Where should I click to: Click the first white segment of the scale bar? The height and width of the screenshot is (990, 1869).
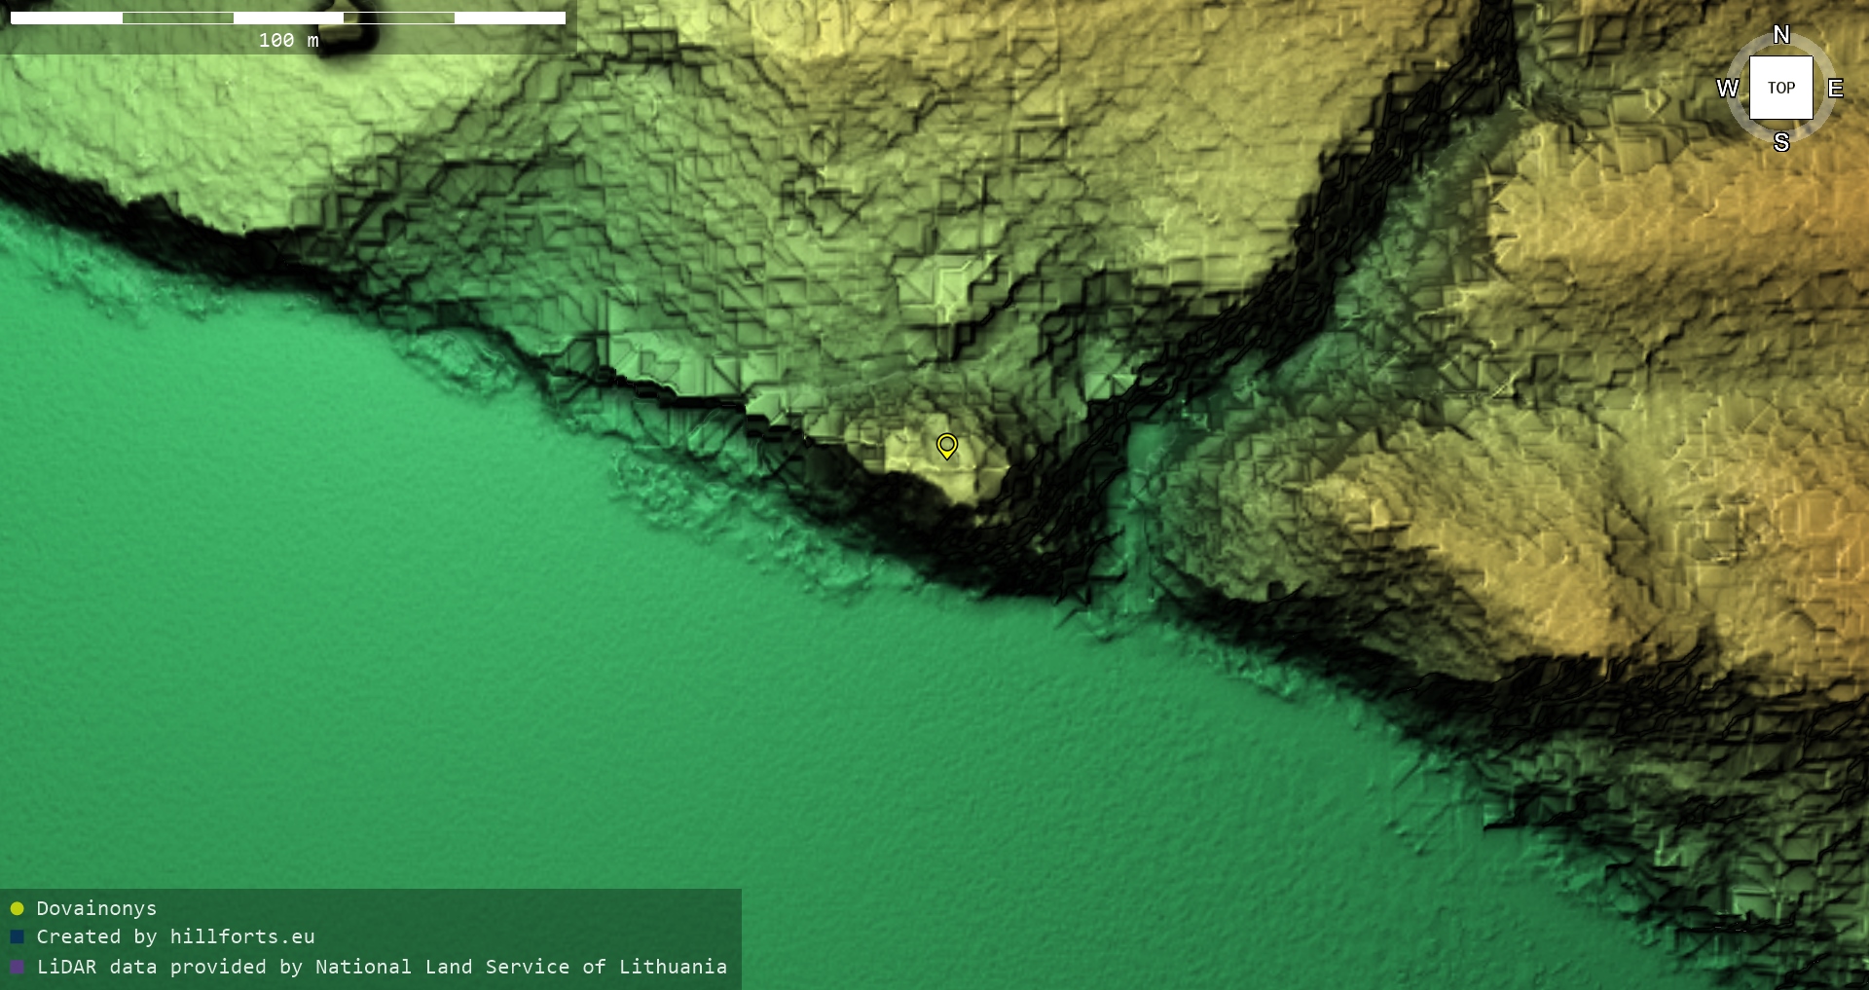[66, 18]
